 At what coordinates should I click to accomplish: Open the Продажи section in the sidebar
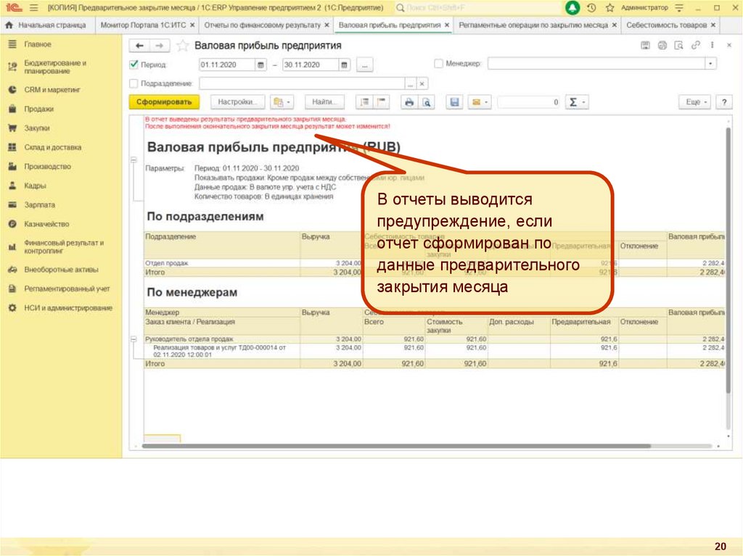coord(38,109)
